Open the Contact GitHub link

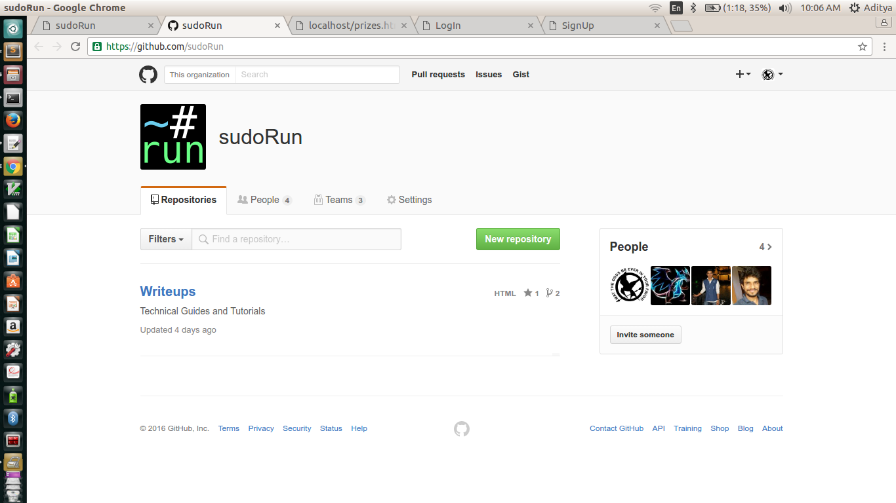[617, 428]
